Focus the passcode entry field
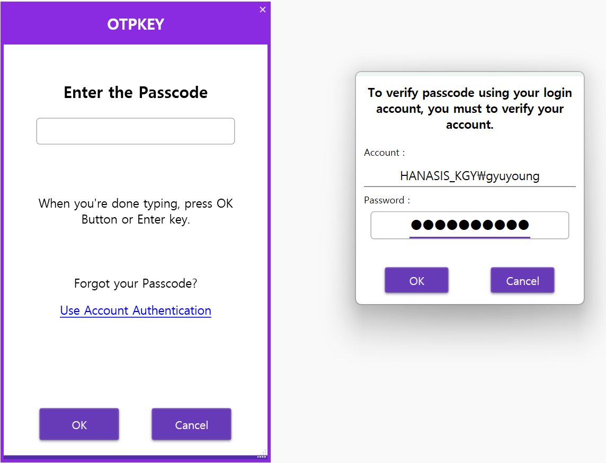Viewport: 606px width, 463px height. click(x=135, y=131)
